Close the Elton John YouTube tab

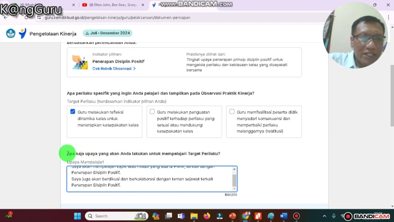(x=143, y=5)
